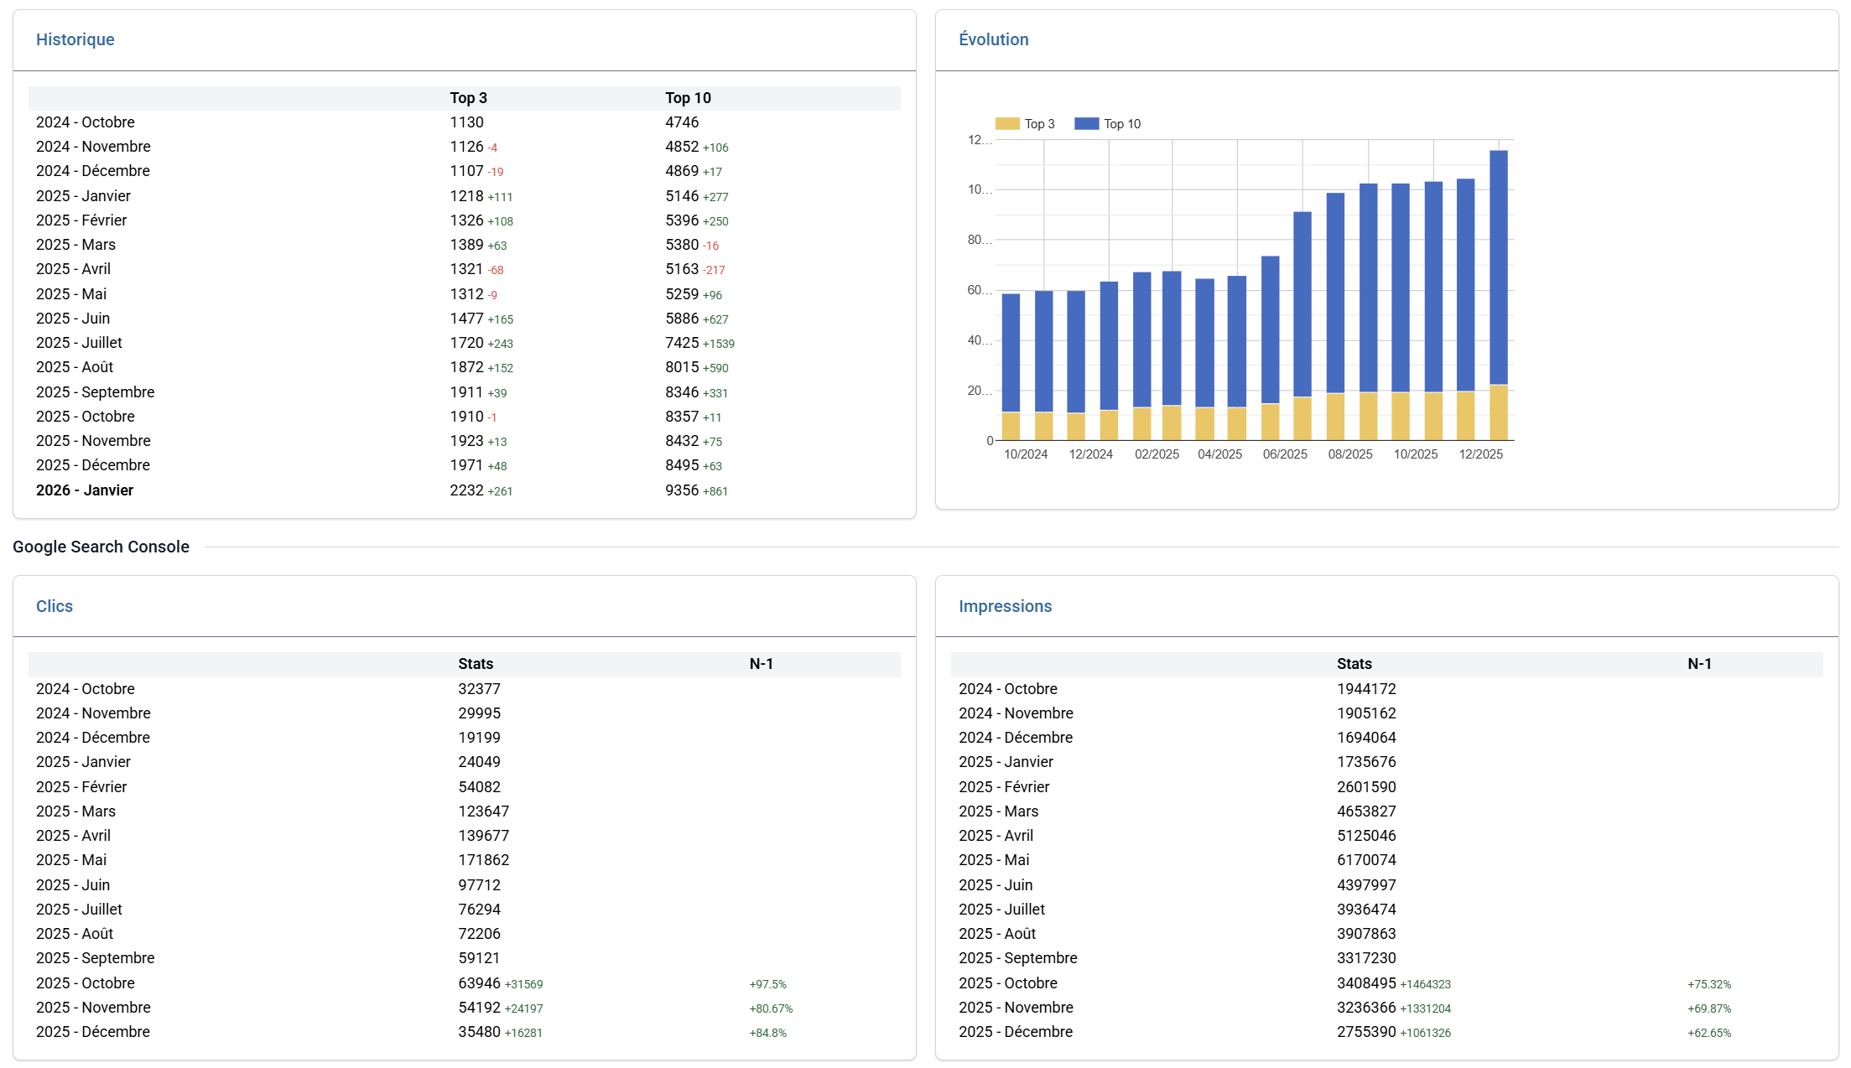Click the yellow Top 3 legend swatch

coord(1006,124)
